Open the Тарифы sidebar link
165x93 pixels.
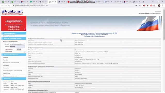click(x=5, y=60)
